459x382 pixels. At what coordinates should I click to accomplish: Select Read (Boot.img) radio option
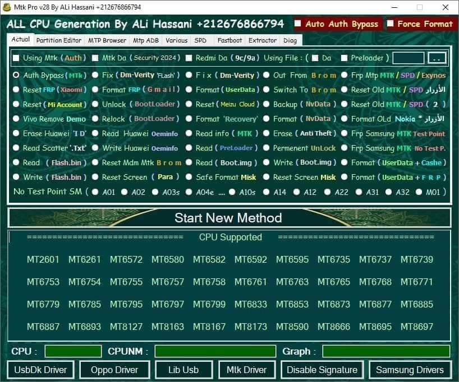(x=189, y=162)
